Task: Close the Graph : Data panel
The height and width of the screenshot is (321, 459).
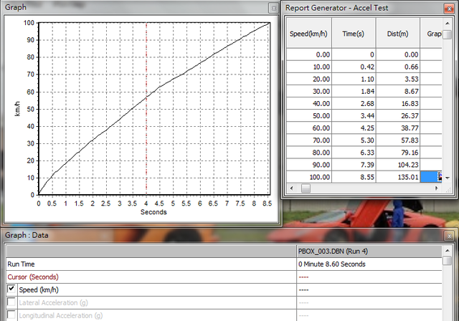Action: 449,236
